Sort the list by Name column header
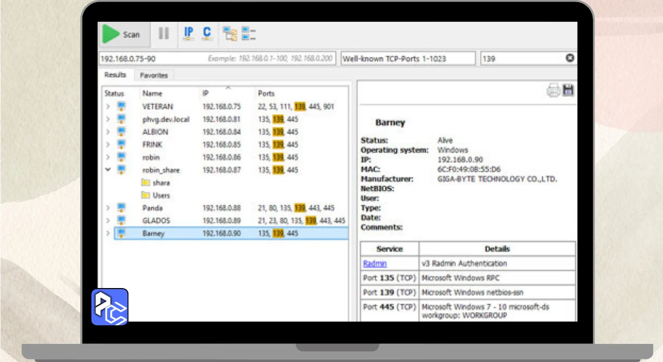The height and width of the screenshot is (362, 663). point(152,94)
